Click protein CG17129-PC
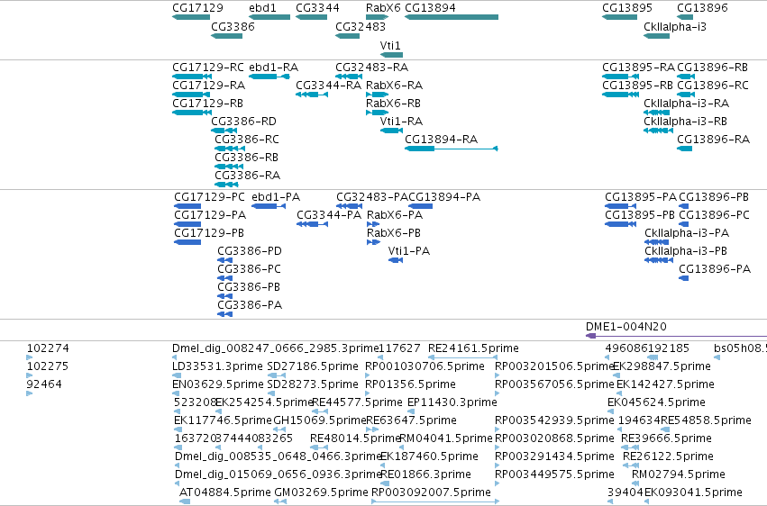The height and width of the screenshot is (506, 767). [187, 206]
